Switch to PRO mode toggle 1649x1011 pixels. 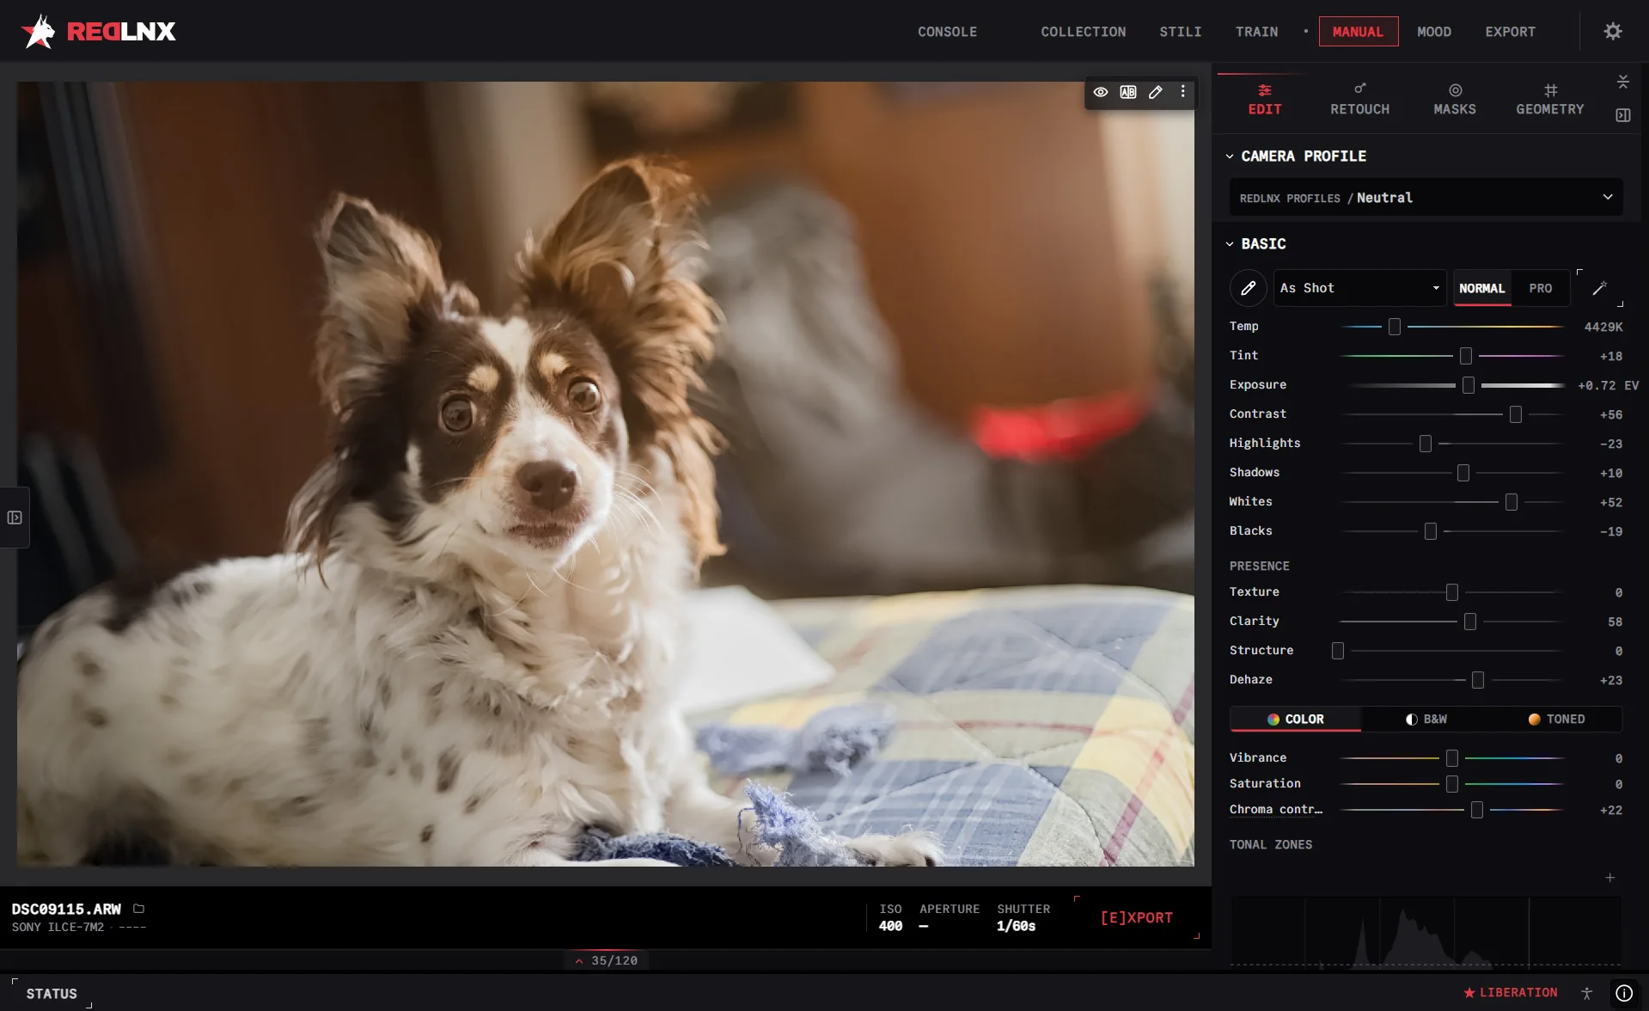click(x=1540, y=288)
